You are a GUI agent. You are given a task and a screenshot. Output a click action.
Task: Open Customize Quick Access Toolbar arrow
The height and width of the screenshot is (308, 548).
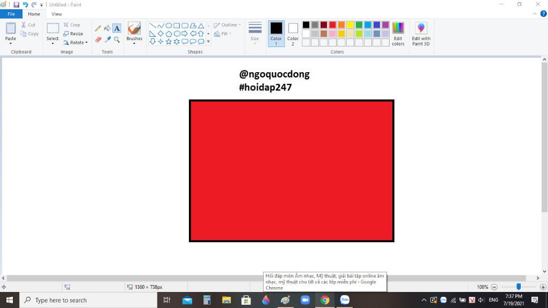coord(41,5)
